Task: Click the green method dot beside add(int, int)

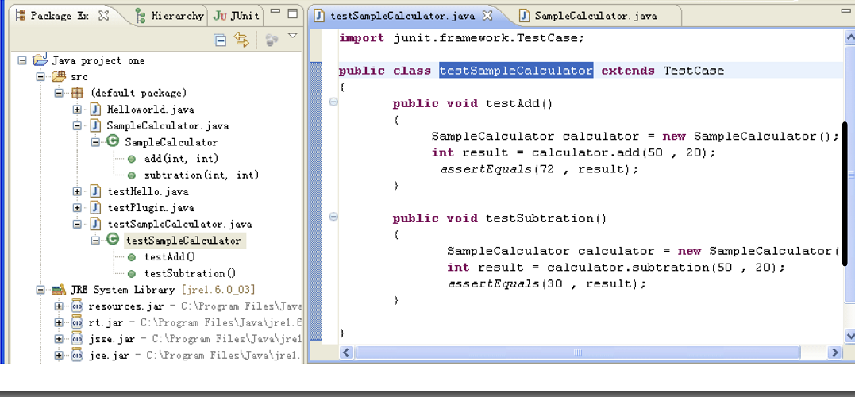Action: 132,160
